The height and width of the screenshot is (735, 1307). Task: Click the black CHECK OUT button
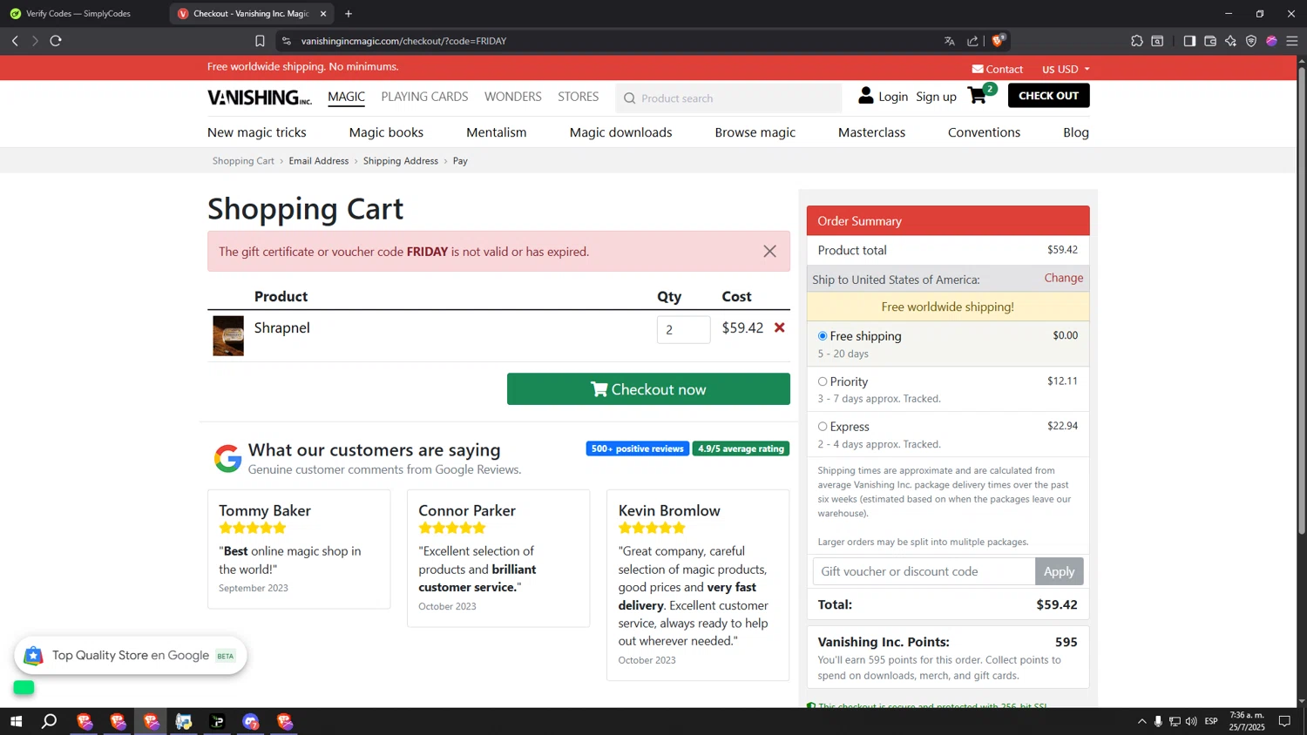click(x=1048, y=96)
